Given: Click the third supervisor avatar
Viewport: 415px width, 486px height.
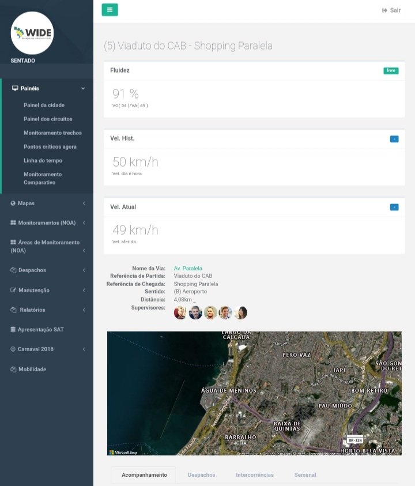Looking at the screenshot, I should [210, 312].
